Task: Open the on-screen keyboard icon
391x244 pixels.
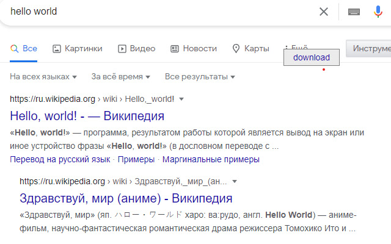Action: coord(354,12)
